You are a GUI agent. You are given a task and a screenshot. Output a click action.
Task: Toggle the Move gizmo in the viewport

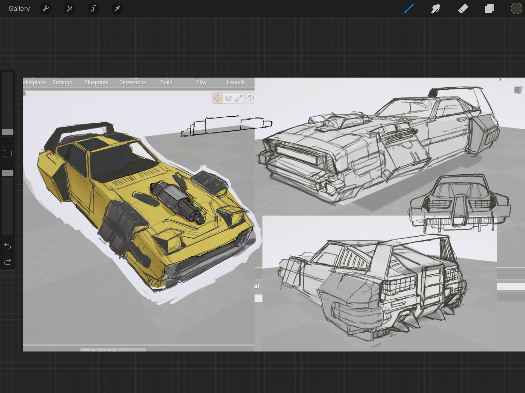217,98
